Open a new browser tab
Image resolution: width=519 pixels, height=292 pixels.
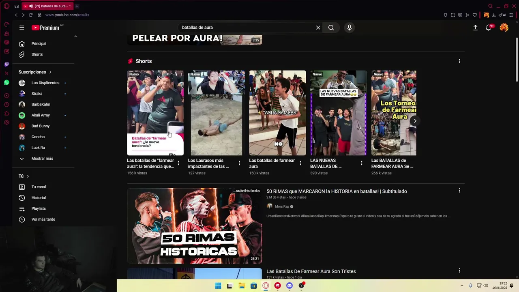pyautogui.click(x=77, y=6)
